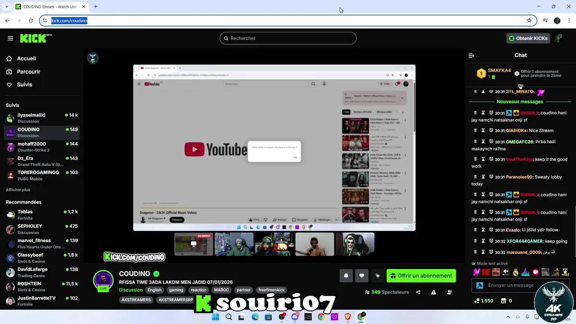This screenshot has width=576, height=324.
Task: Focus the Rechercher search field
Action: coord(288,38)
